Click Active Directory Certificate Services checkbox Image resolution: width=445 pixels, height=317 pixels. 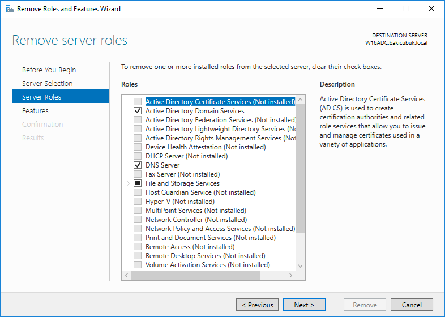pyautogui.click(x=138, y=101)
